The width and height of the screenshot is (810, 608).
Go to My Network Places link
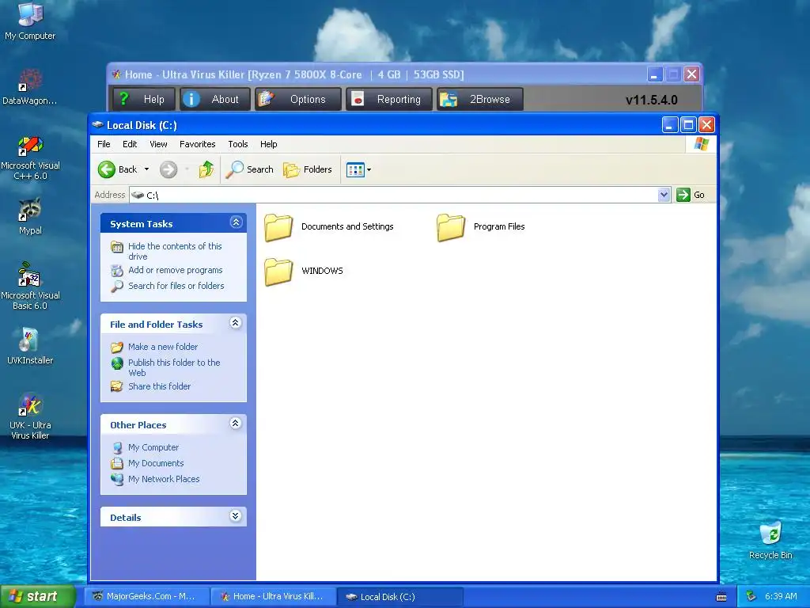(x=164, y=479)
